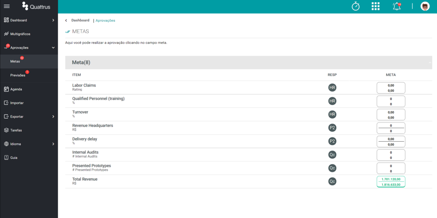This screenshot has height=218, width=437.
Task: Click the Turnover item name
Action: (x=80, y=112)
